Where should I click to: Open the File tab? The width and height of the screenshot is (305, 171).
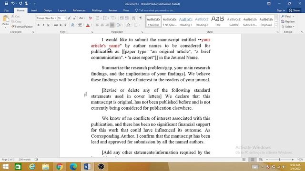[6, 10]
